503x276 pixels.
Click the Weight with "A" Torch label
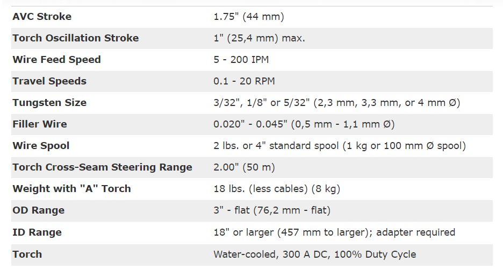[72, 189]
